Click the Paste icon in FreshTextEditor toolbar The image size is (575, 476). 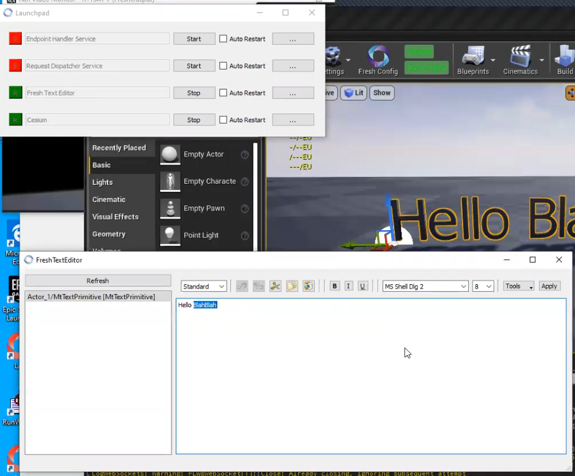coord(309,286)
